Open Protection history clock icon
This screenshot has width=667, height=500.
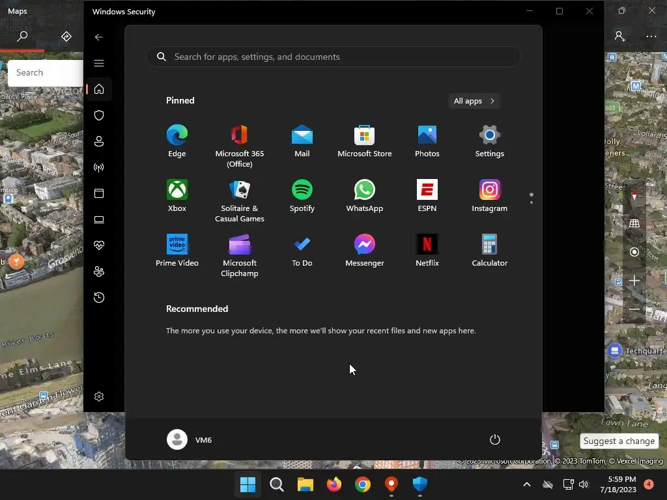tap(99, 297)
